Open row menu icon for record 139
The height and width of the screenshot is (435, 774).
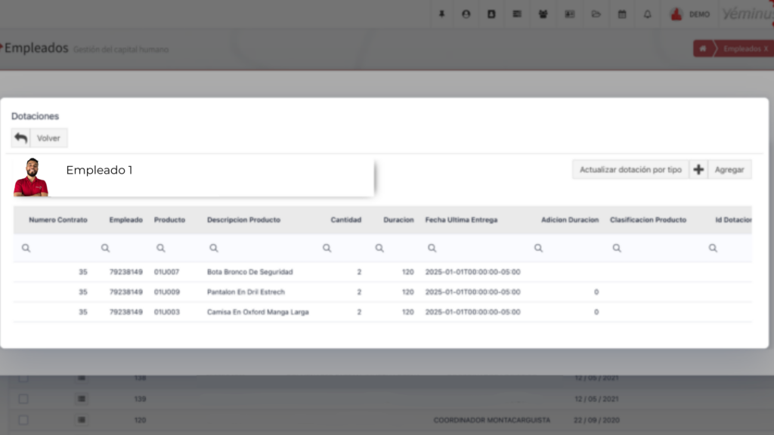(82, 399)
